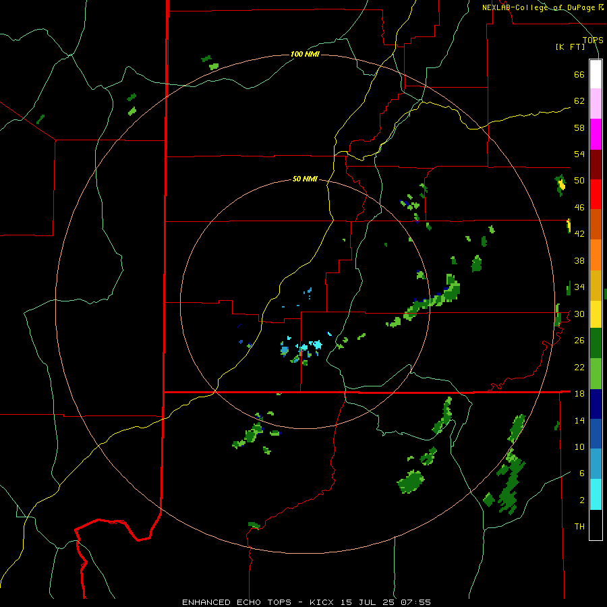Click the K FT units label

click(571, 47)
